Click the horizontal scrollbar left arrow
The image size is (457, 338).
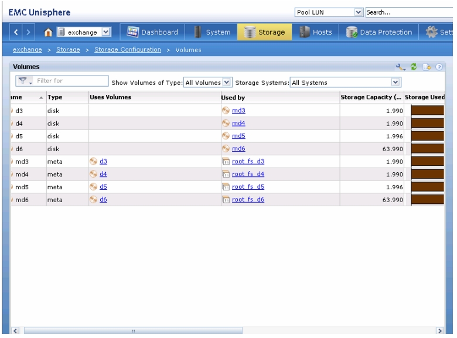click(15, 331)
